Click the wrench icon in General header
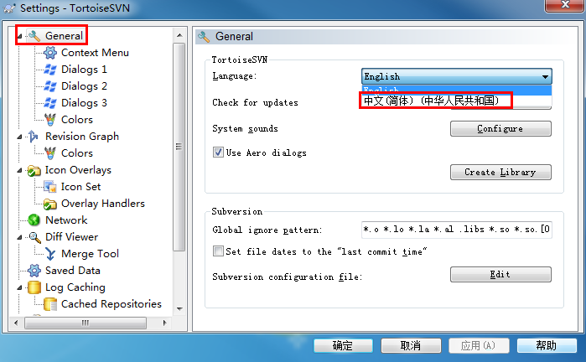Image resolution: width=586 pixels, height=362 pixels. [x=204, y=37]
